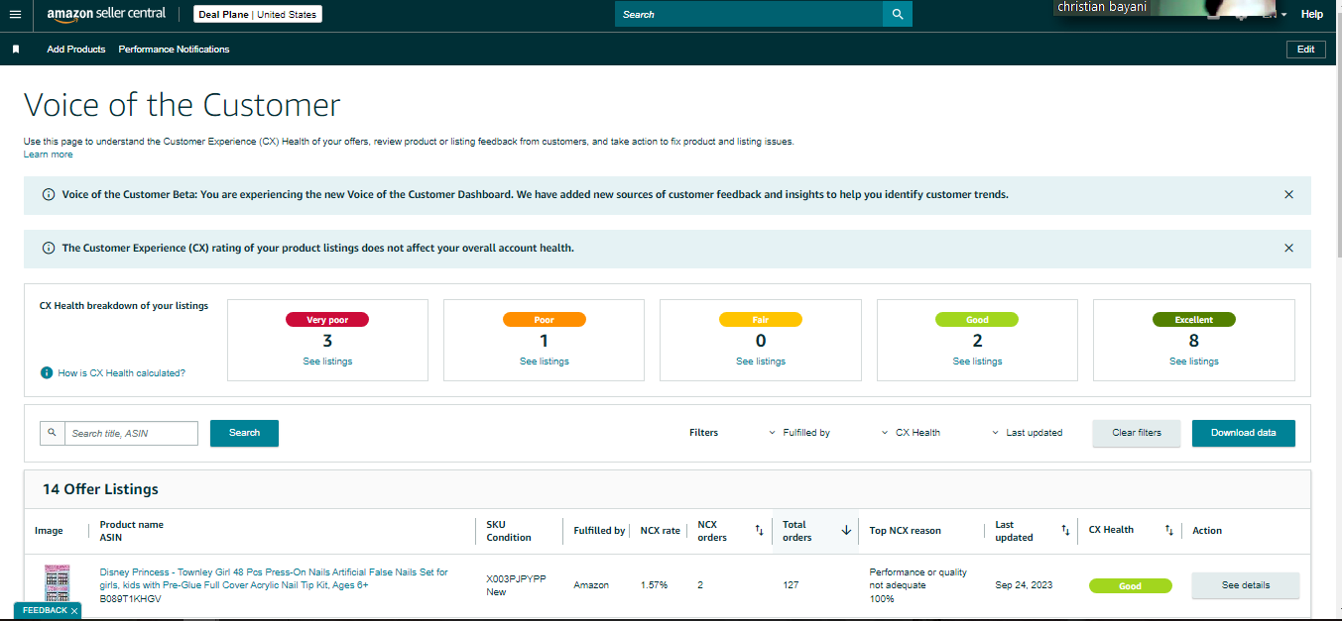Click the Good badge in breakdown card
1342x621 pixels.
(977, 320)
